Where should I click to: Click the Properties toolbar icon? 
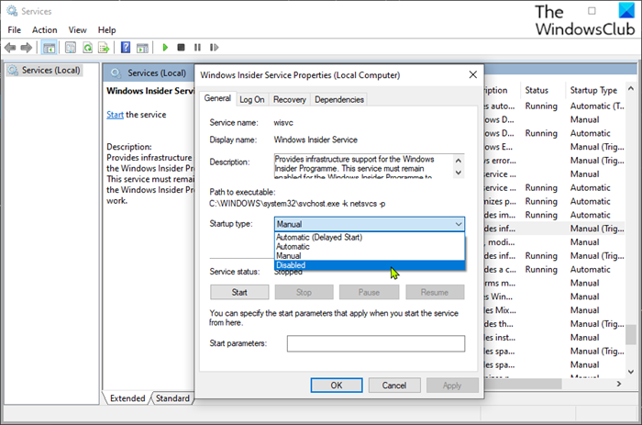tap(71, 48)
